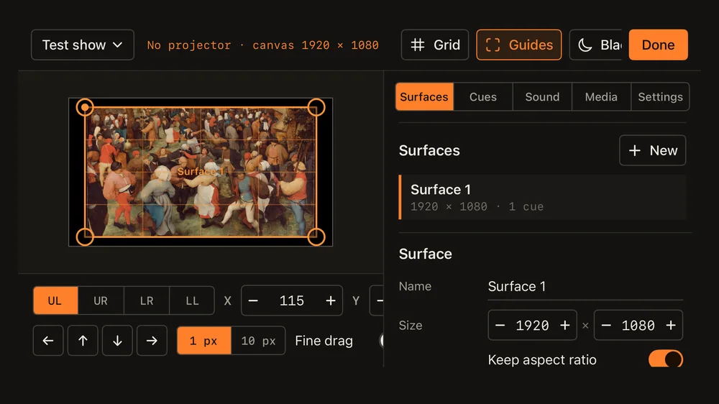The image size is (719, 404).
Task: Select Surface 1 in the list
Action: click(x=542, y=197)
